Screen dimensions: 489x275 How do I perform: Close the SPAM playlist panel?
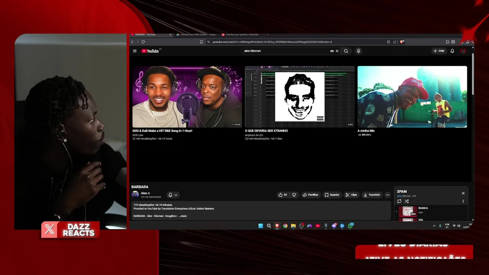463,193
